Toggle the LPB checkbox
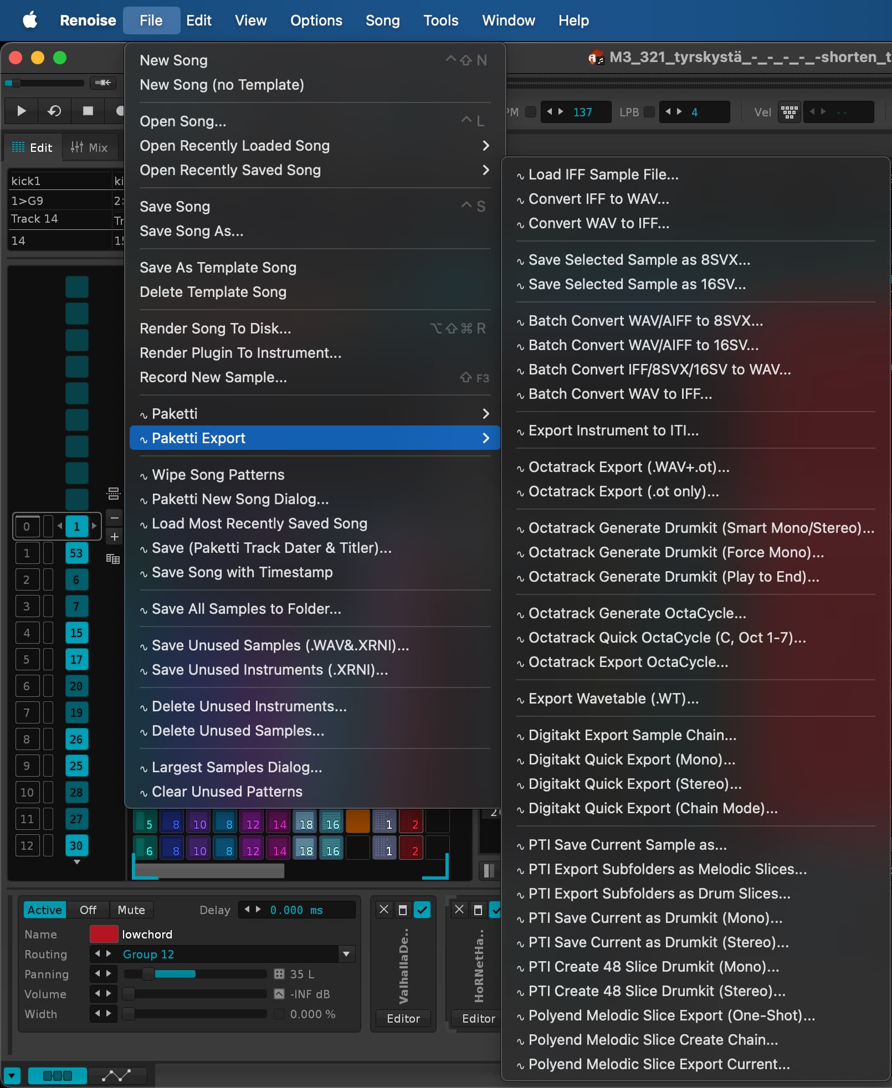Viewport: 892px width, 1088px height. [x=649, y=112]
